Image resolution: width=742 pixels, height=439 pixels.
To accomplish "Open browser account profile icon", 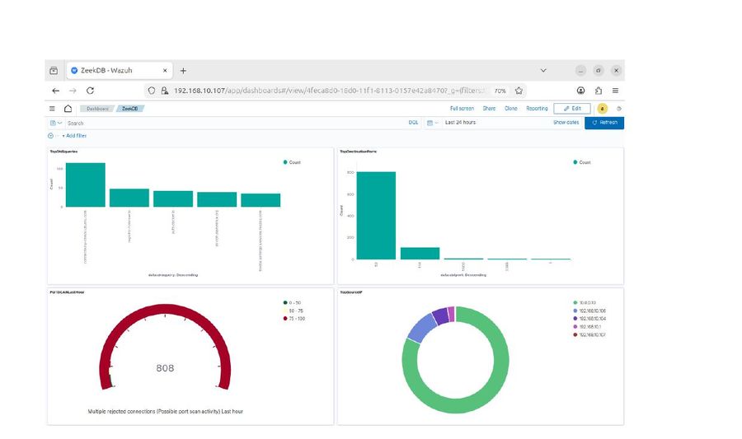I will coord(580,91).
